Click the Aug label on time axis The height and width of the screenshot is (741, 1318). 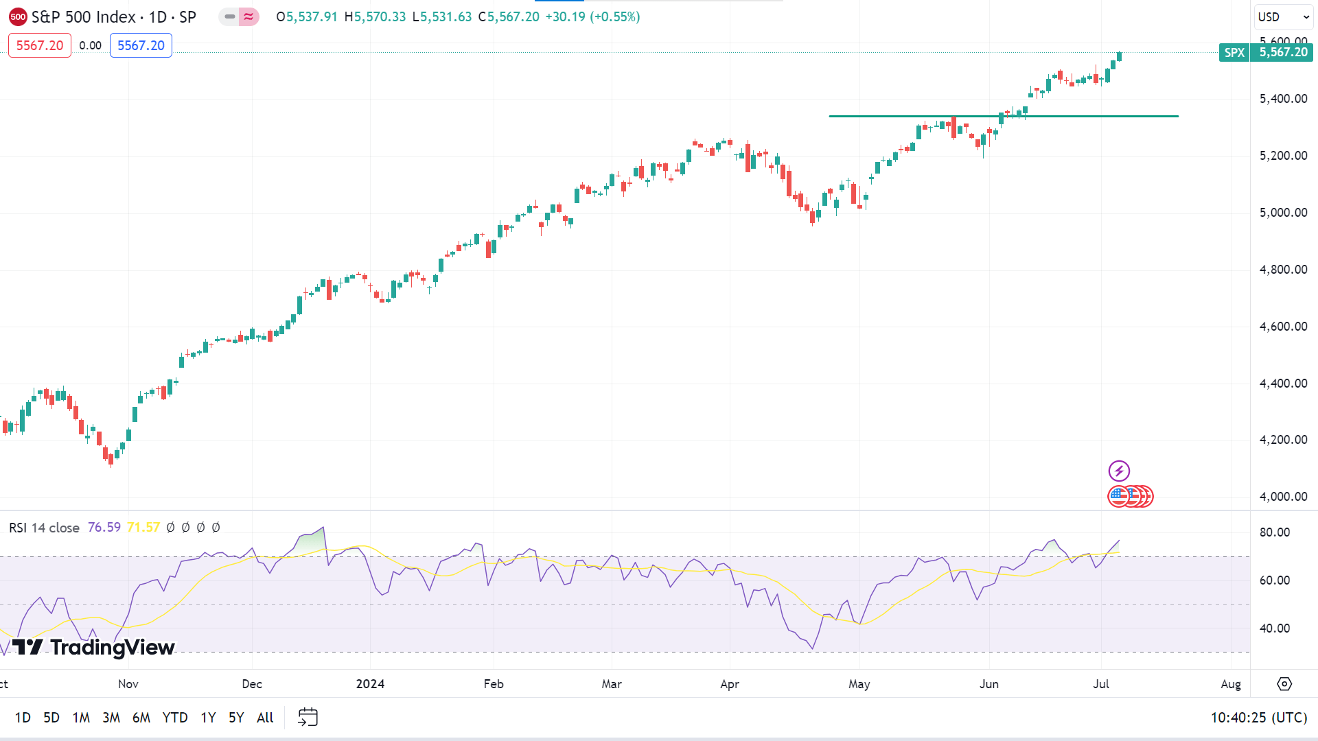click(1231, 684)
